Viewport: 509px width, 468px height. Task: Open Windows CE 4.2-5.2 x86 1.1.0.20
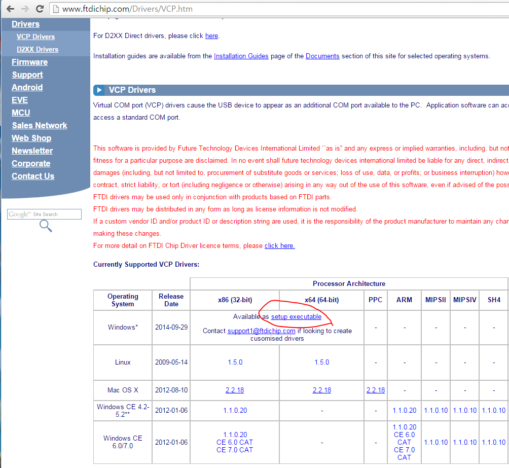coord(235,410)
